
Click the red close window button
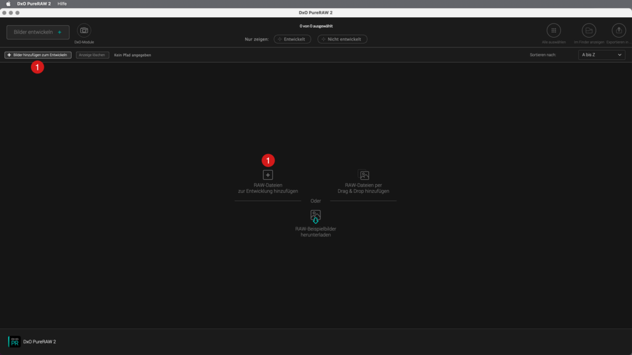tap(4, 13)
